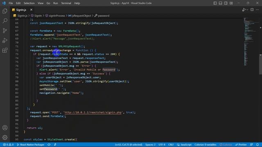Change line ending via CRLF status item

(x=171, y=145)
